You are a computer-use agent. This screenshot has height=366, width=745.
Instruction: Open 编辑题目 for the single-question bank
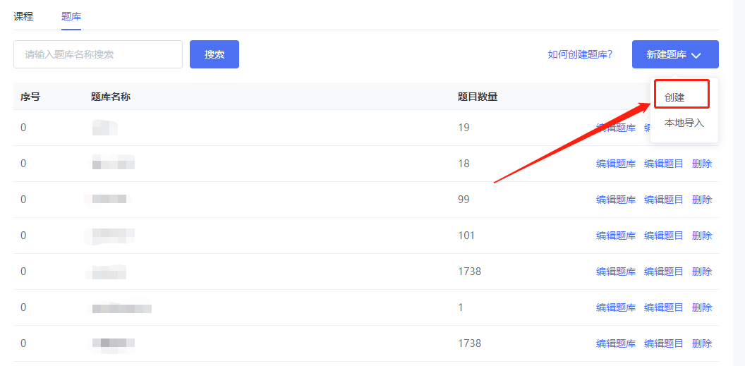pos(663,307)
